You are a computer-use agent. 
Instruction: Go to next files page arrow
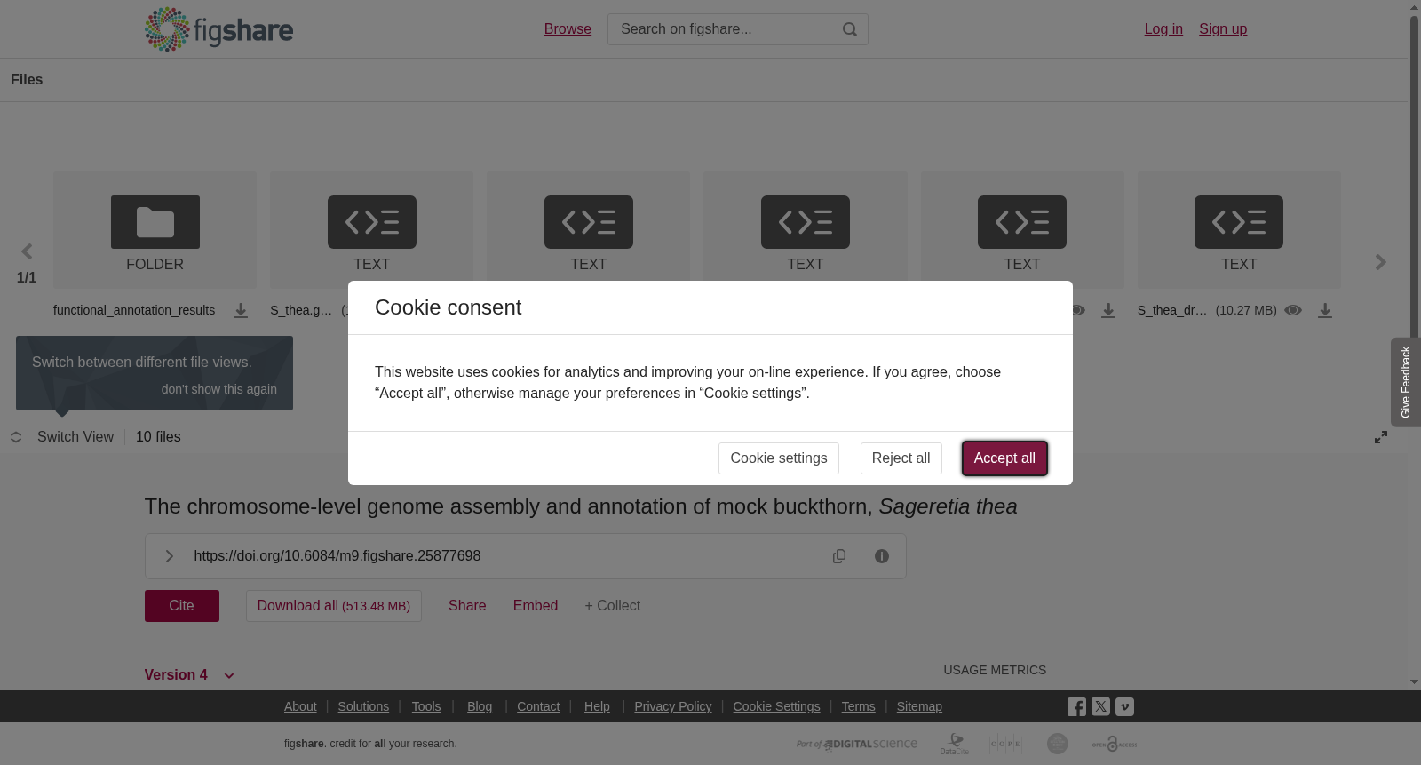point(1380,262)
